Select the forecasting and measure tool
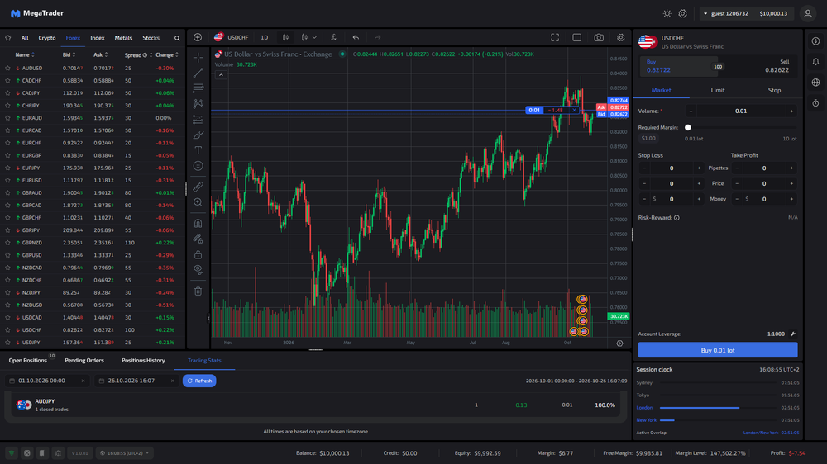 [x=198, y=119]
